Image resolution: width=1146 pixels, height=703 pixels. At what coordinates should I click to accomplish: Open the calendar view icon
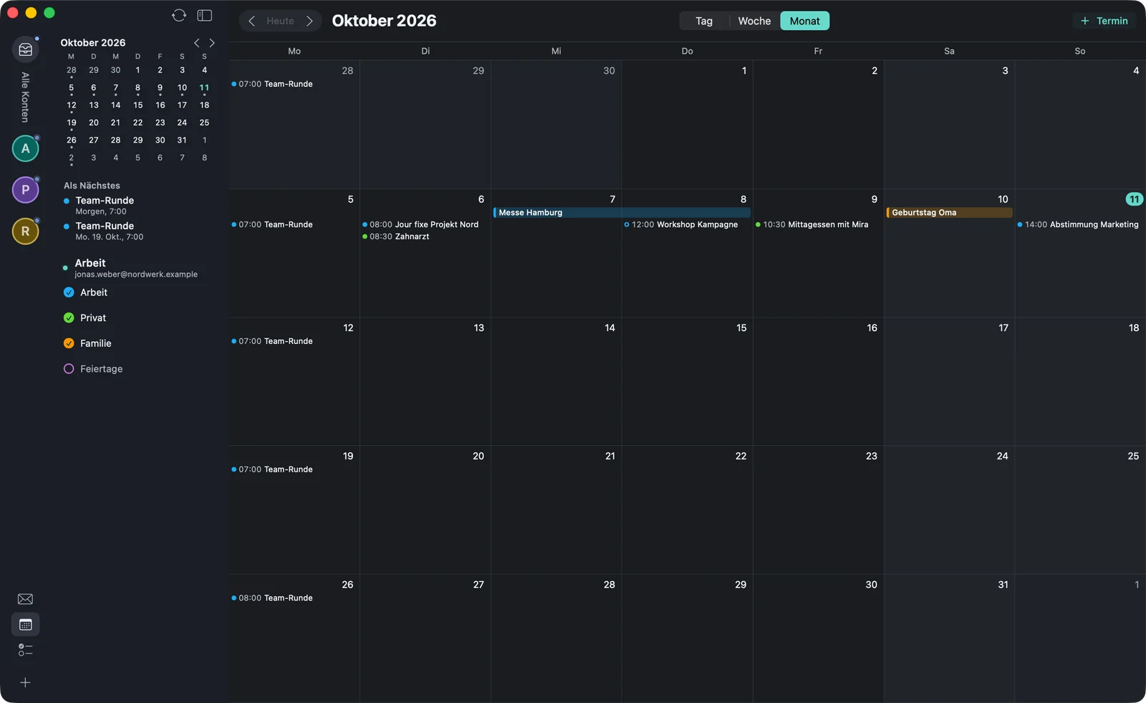(x=26, y=625)
